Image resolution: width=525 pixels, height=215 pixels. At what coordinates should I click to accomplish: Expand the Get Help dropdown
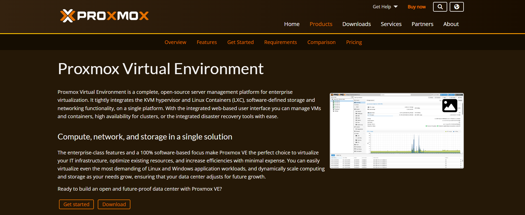coord(385,7)
